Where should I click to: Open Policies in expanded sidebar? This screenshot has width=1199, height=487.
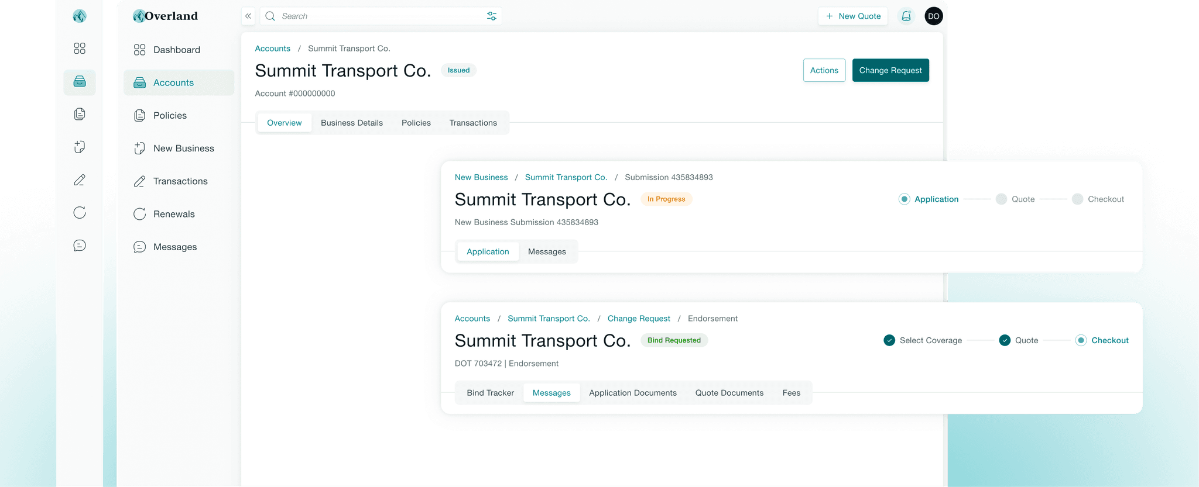179,116
